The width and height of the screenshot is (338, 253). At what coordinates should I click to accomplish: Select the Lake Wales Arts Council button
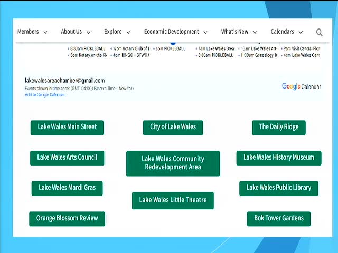tap(67, 158)
